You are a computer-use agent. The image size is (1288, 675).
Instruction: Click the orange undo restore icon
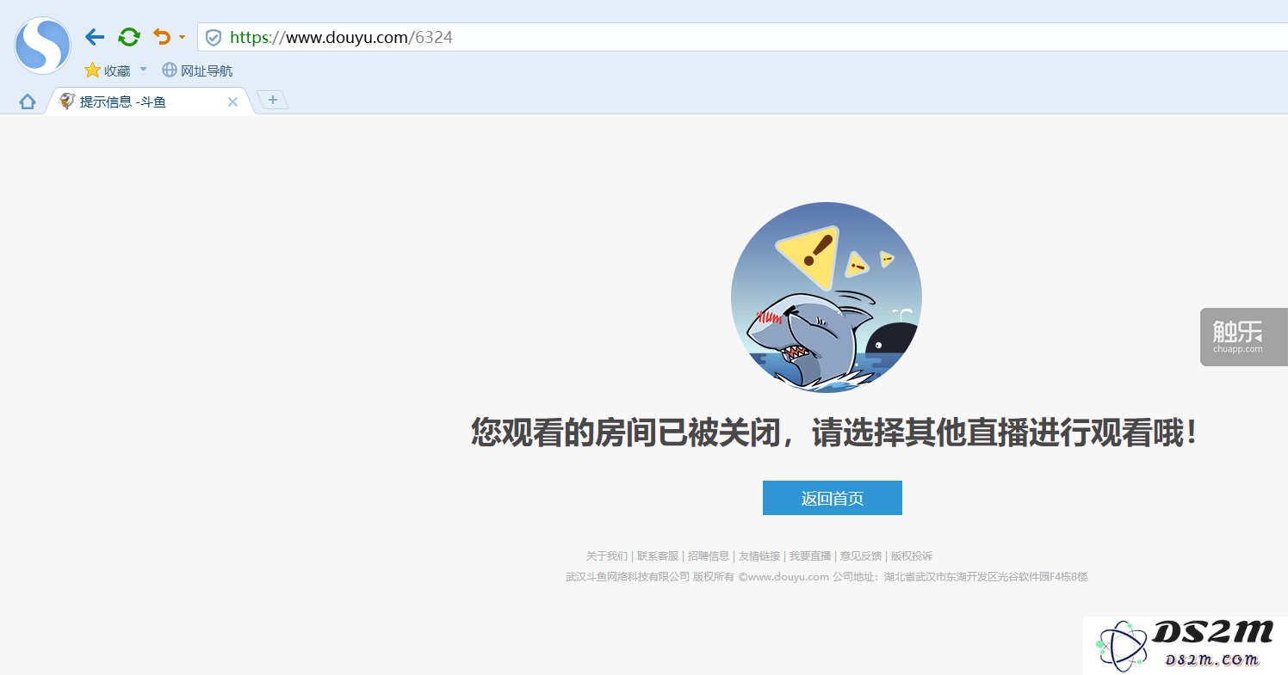(x=162, y=37)
